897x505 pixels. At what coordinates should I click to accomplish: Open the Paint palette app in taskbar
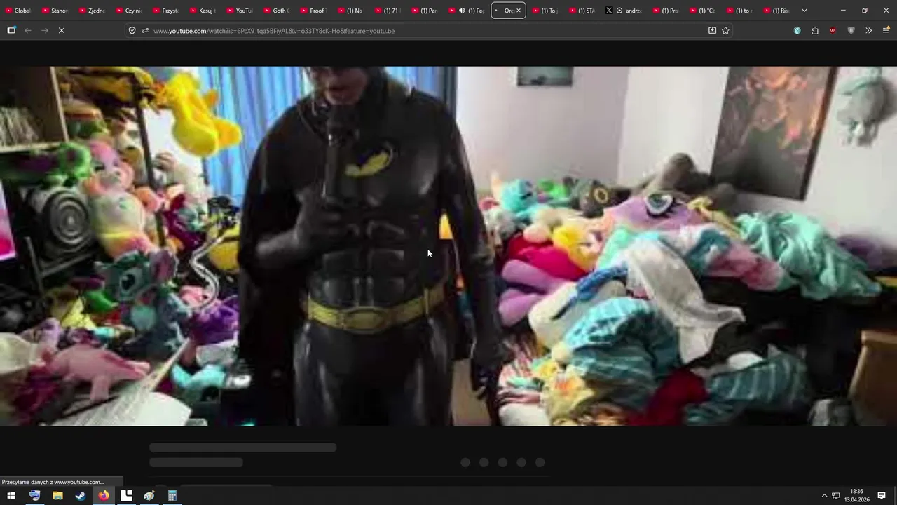pos(149,496)
